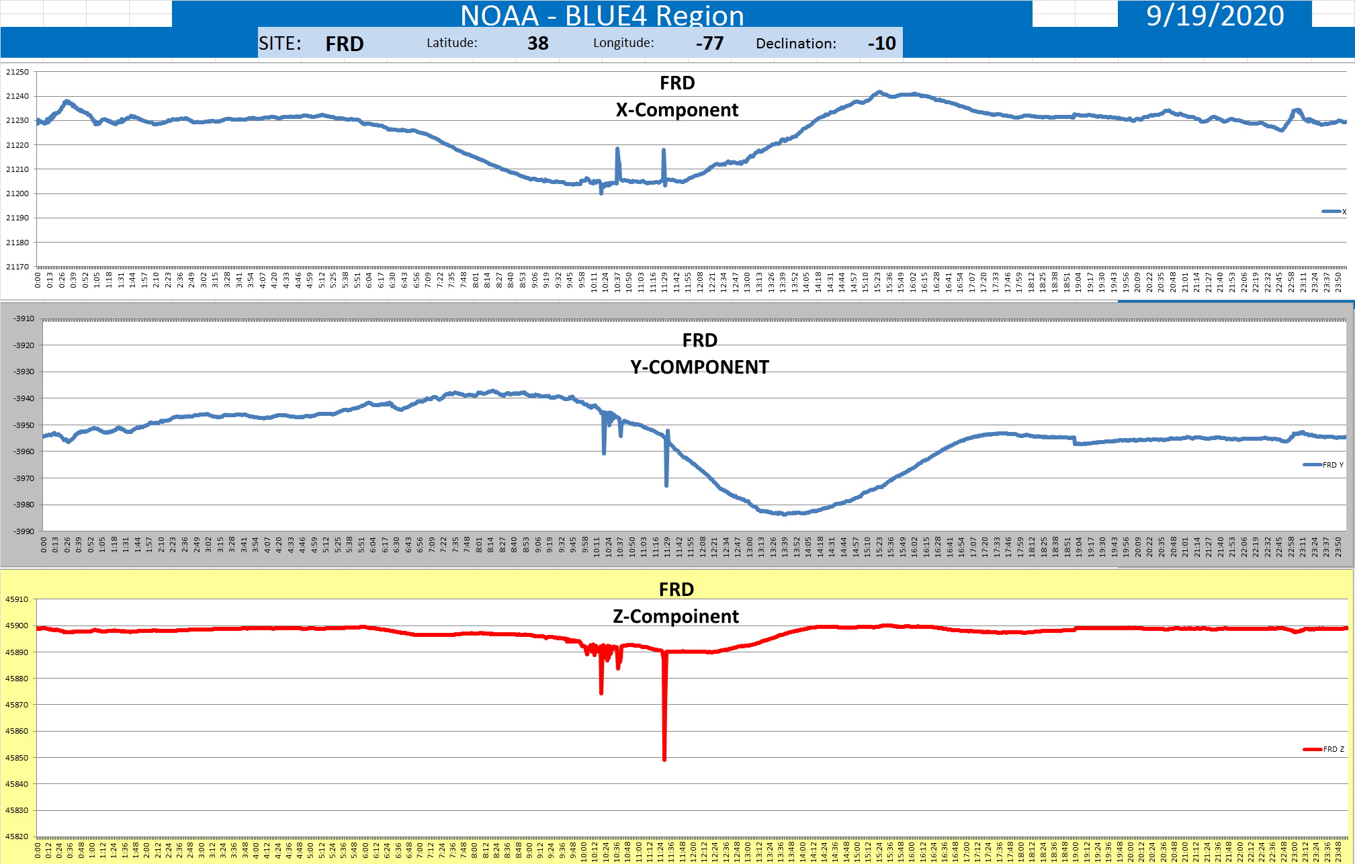Select the FRD site value cell
The width and height of the screenshot is (1355, 864).
tap(344, 44)
